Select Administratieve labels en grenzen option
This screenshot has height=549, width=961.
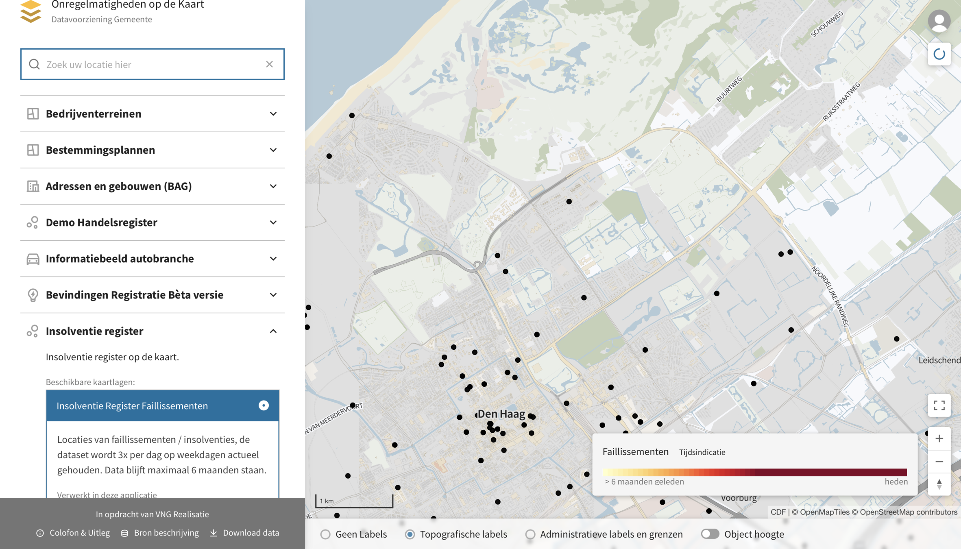pos(530,534)
